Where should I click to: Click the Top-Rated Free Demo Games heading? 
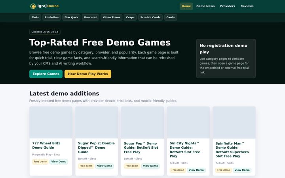tap(100, 42)
